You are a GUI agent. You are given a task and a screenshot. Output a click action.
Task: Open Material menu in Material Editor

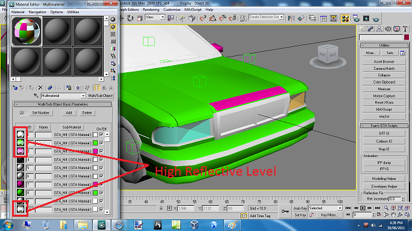click(17, 12)
